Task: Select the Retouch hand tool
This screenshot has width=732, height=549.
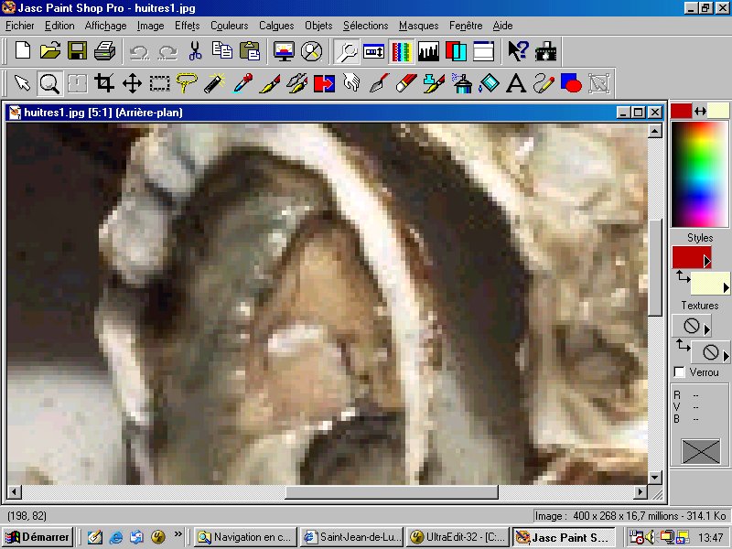Action: click(351, 83)
